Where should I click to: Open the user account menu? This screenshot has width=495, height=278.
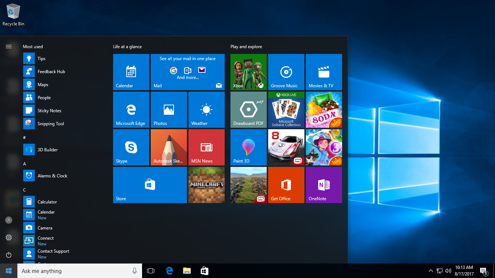click(9, 220)
